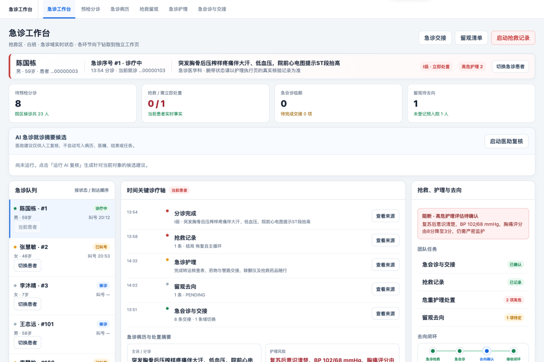
Task: Select 急会诊 step in 去向闭环
Action: tap(459, 354)
